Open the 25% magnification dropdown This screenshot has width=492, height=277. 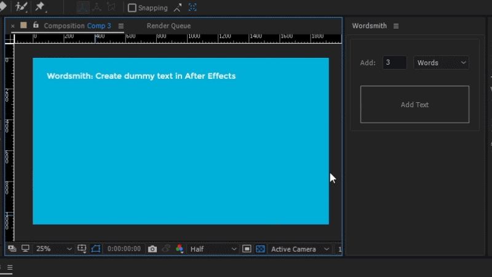[x=54, y=249]
